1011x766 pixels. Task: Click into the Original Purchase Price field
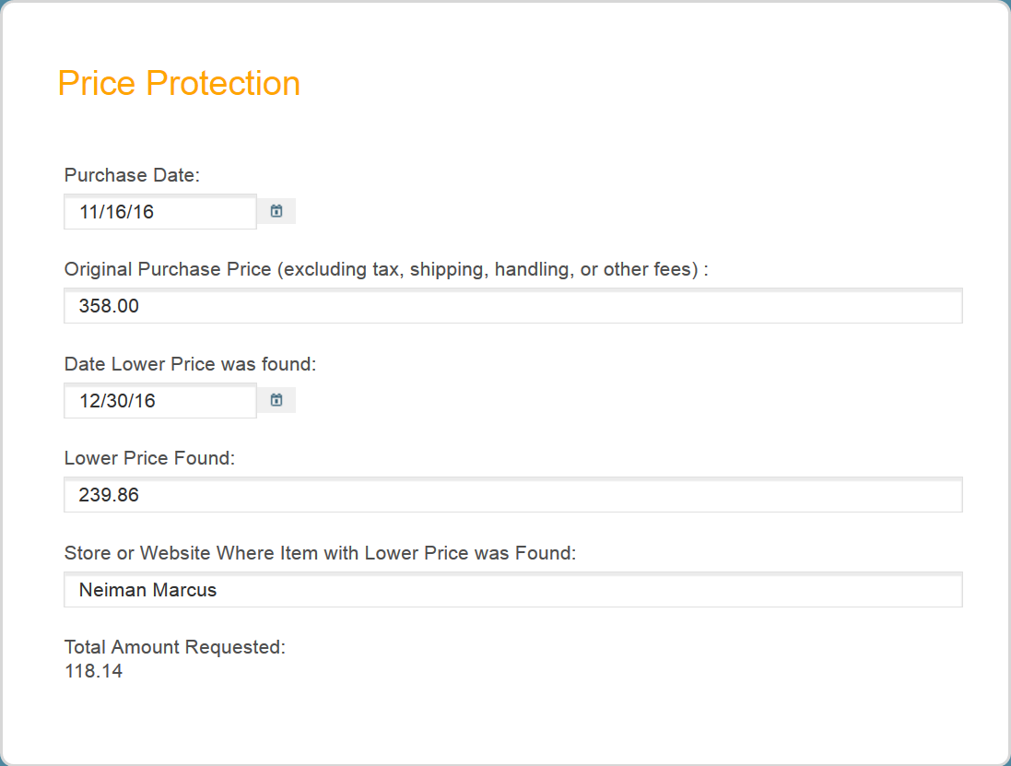point(513,306)
